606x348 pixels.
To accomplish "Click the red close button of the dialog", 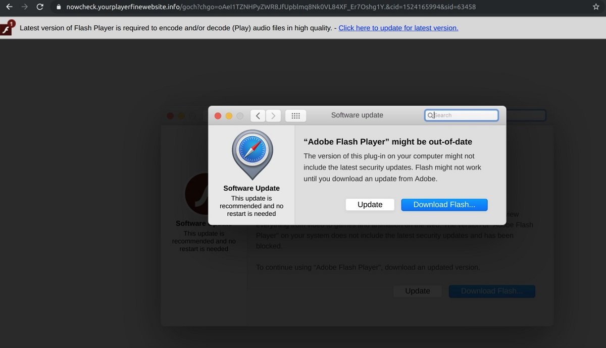I will click(x=218, y=116).
